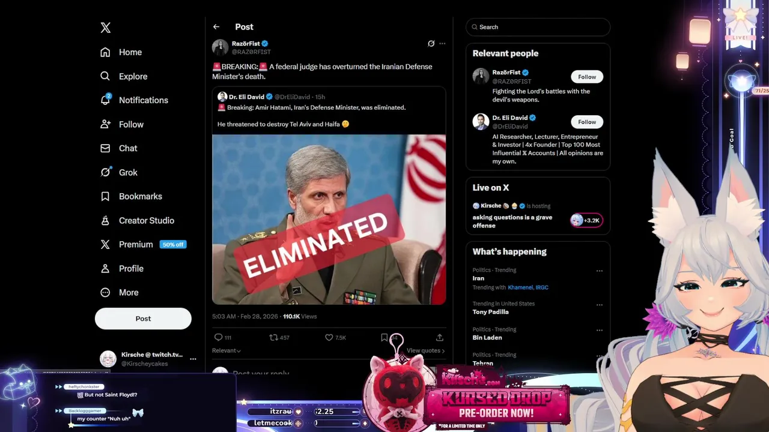Screen dimensions: 769x432
Task: Expand the Relevant replies sort dropdown
Action: click(x=226, y=350)
